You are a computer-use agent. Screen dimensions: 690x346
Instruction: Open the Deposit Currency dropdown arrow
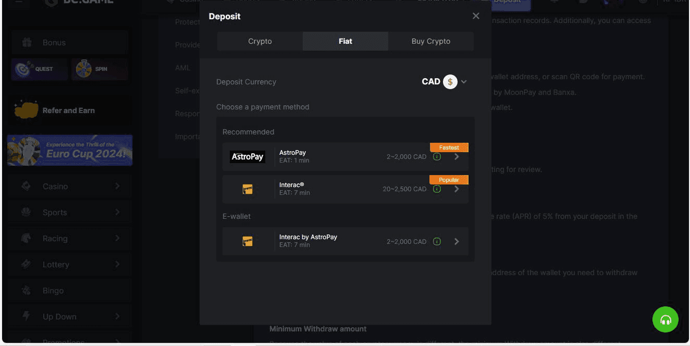point(464,82)
